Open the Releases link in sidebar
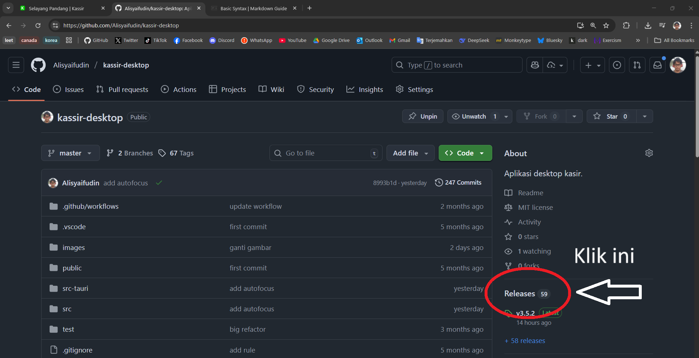The height and width of the screenshot is (358, 699). 520,294
